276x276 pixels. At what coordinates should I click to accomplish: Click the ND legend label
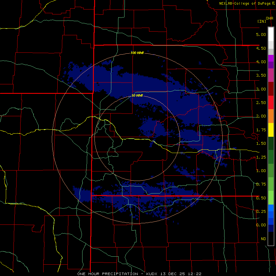263,239
